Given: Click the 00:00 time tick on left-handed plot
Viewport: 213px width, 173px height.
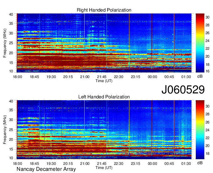Looking at the screenshot, I should (x=152, y=164).
